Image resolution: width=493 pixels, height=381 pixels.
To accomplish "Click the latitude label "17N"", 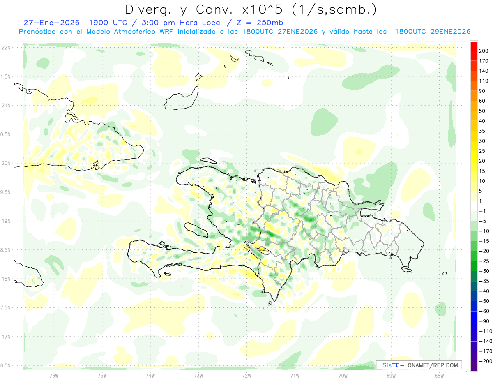I will [6, 337].
